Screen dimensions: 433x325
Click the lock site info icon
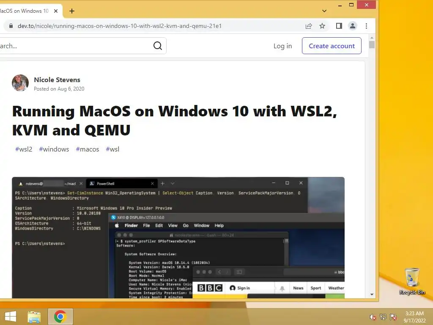[11, 26]
